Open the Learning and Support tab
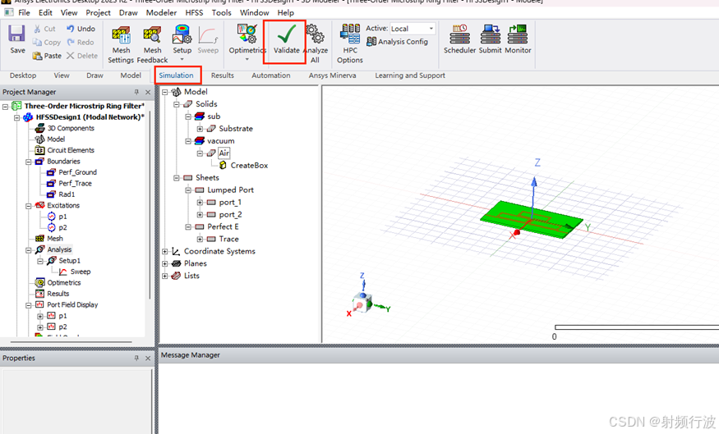Image resolution: width=719 pixels, height=434 pixels. pyautogui.click(x=410, y=75)
